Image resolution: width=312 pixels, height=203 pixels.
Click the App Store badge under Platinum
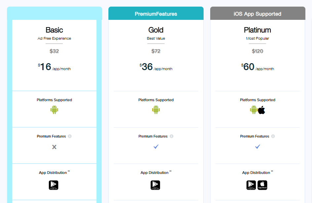pos(262,185)
